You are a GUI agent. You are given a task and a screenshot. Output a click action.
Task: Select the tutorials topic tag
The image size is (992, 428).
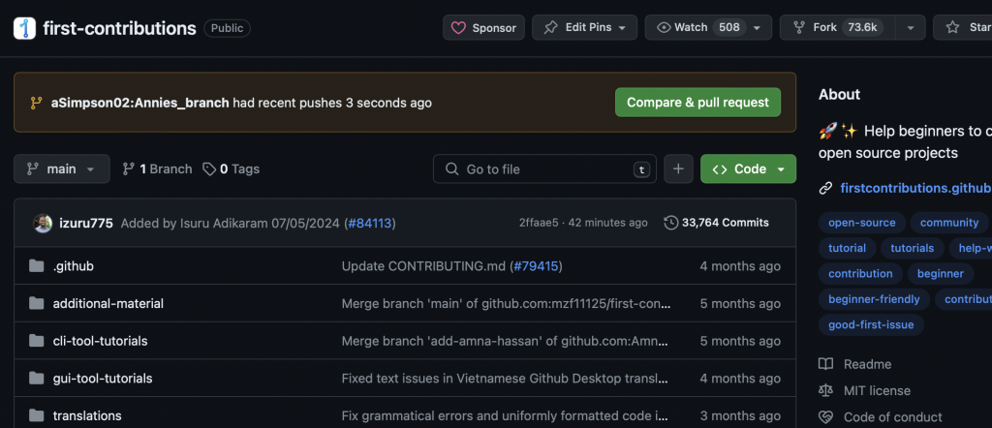click(913, 248)
